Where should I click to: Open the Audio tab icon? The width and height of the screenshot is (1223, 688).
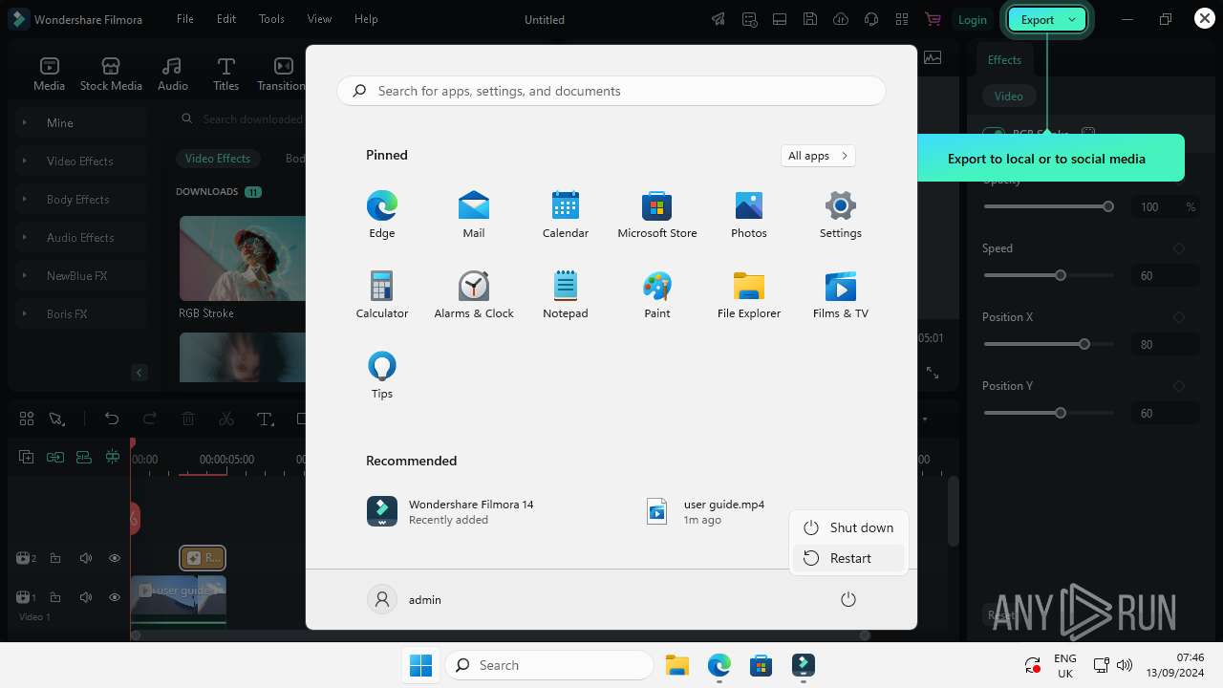point(172,66)
